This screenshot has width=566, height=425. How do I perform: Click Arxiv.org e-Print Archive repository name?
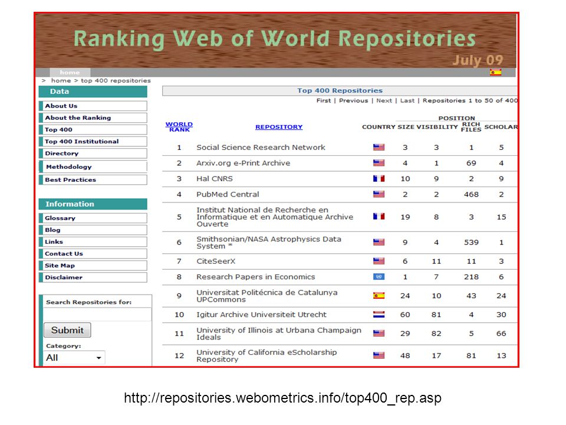(243, 163)
